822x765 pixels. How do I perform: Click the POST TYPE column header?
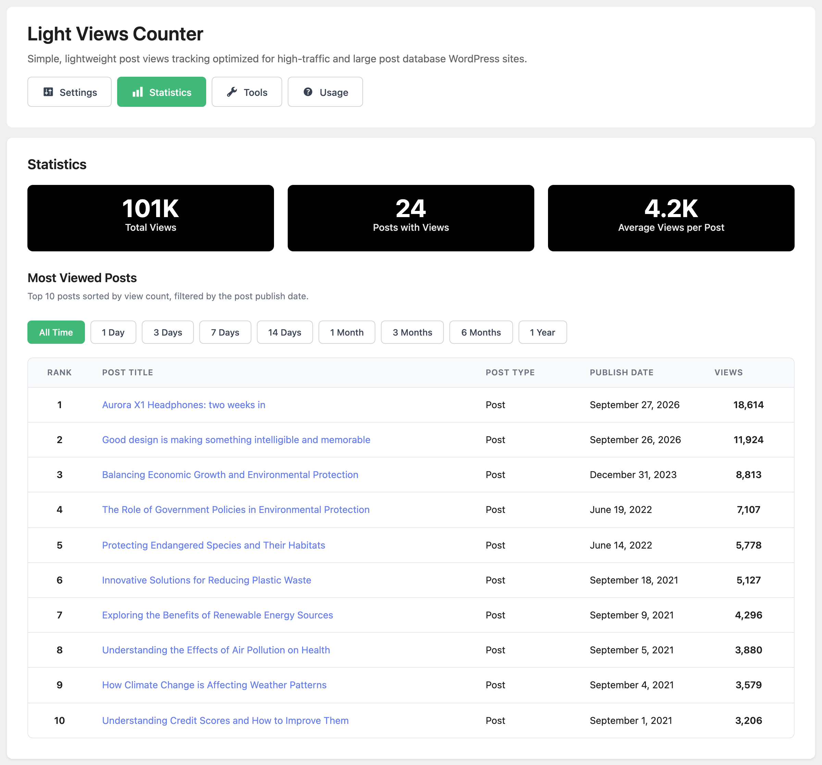(510, 372)
